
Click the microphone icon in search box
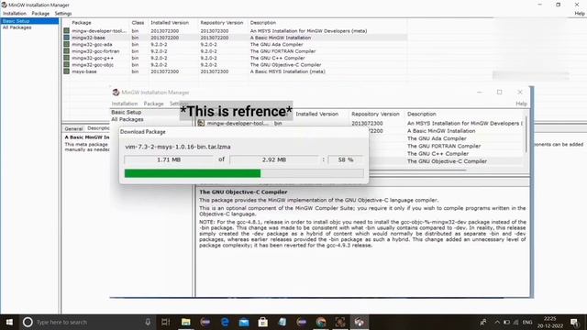coord(148,322)
